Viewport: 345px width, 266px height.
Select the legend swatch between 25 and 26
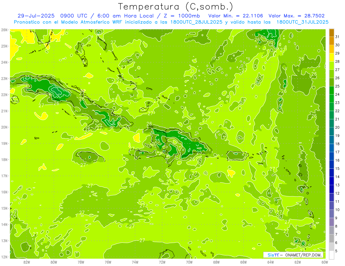click(331, 82)
